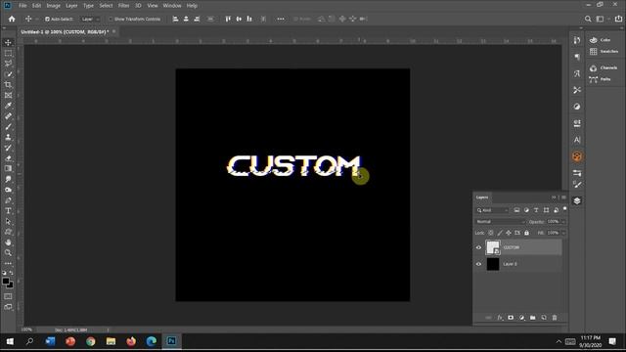
Task: Create a new layer
Action: tap(544, 318)
